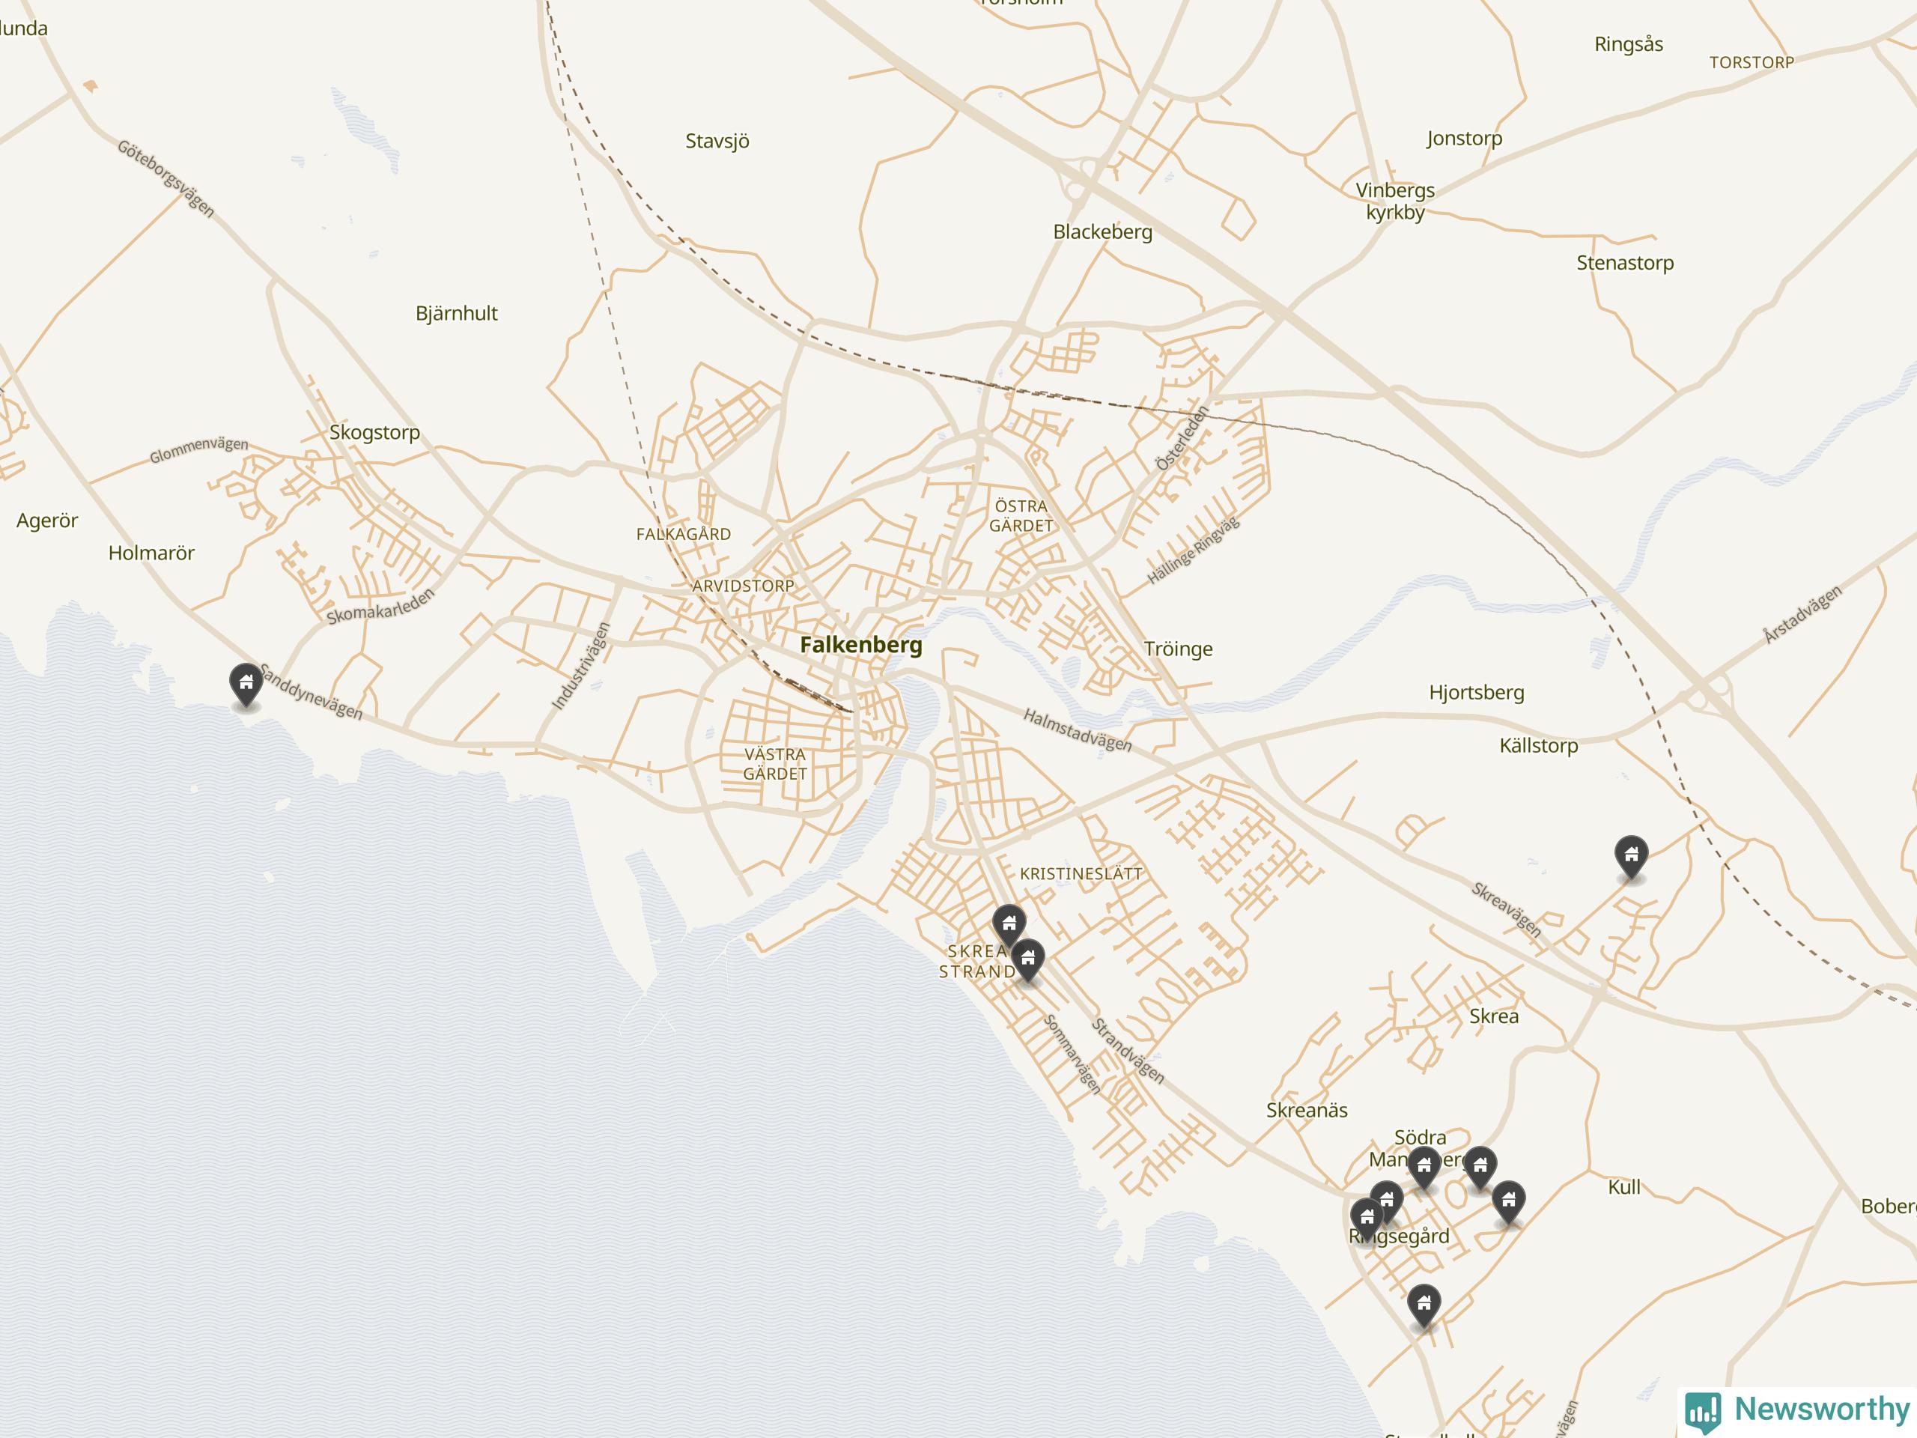
Task: Click the Newsworthy logo
Action: 1798,1410
